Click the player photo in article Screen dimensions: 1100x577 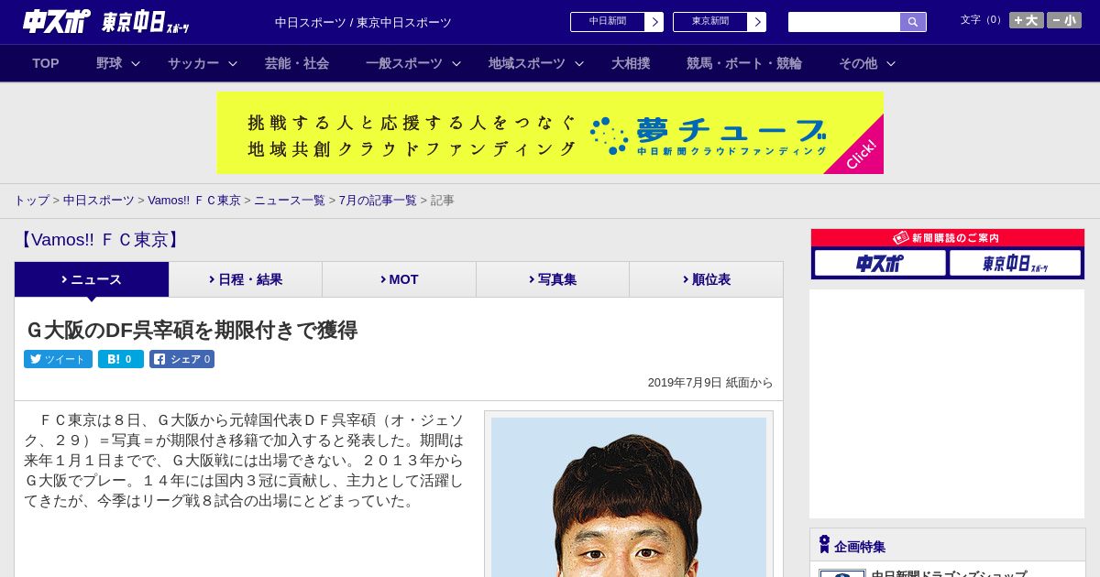(629, 497)
